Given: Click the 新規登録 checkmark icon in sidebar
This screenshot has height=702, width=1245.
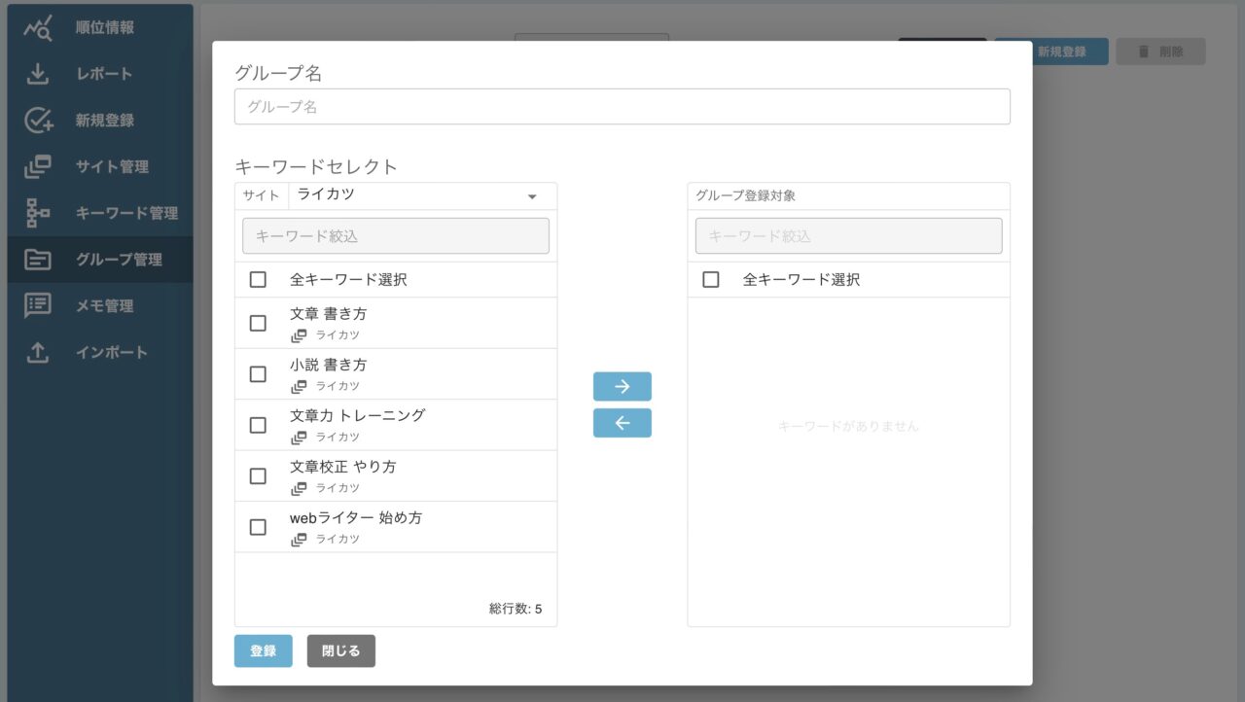Looking at the screenshot, I should coord(37,121).
